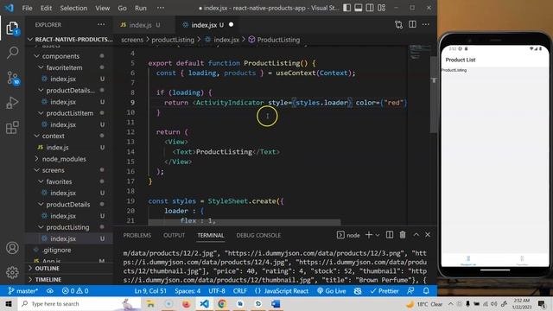553x311 pixels.
Task: Kill terminal with trash icon
Action: (403, 235)
